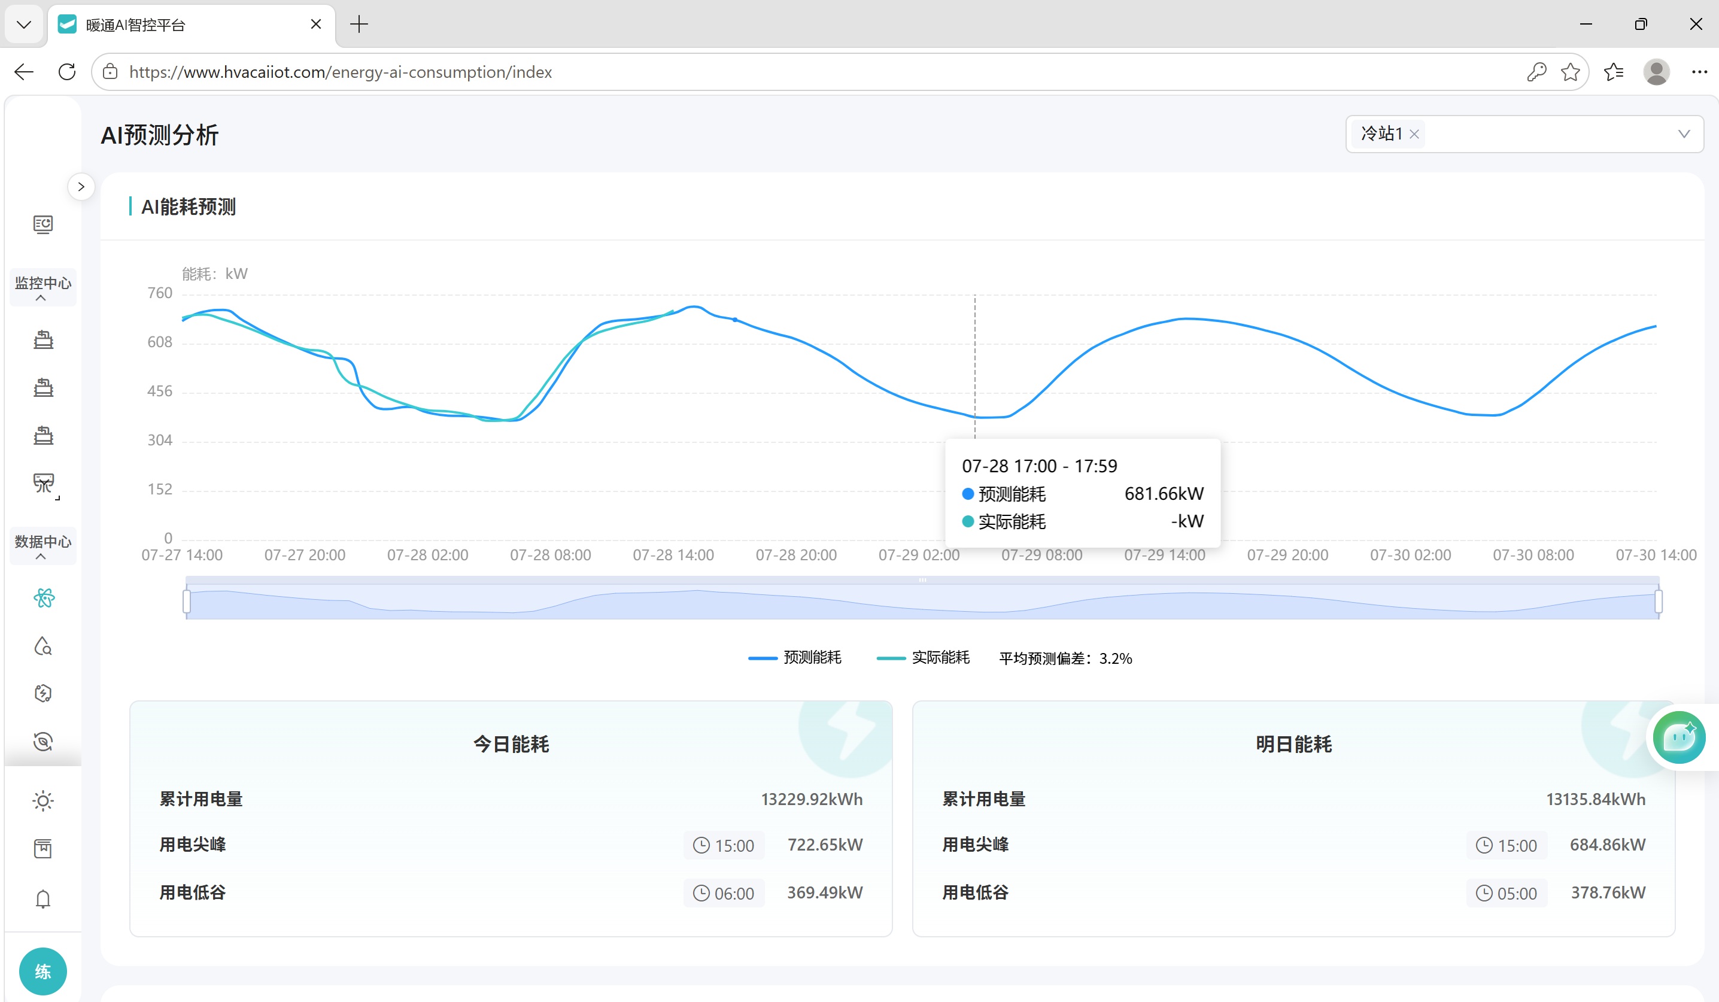The height and width of the screenshot is (1002, 1719).
Task: Open the equipment icon just above the air-conditioner icon
Action: coord(43,435)
